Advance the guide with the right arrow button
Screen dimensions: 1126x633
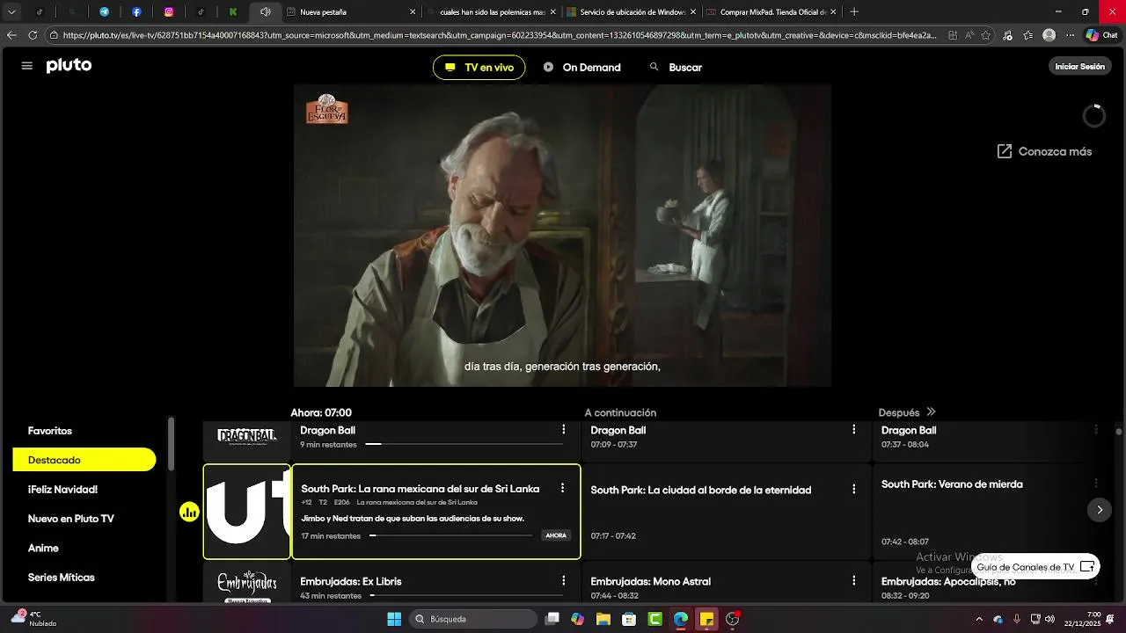coord(1100,510)
